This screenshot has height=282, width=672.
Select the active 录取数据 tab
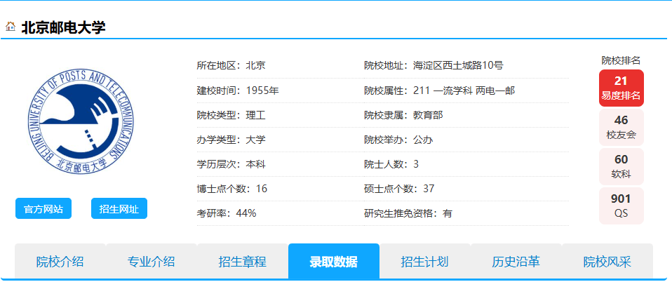(334, 262)
